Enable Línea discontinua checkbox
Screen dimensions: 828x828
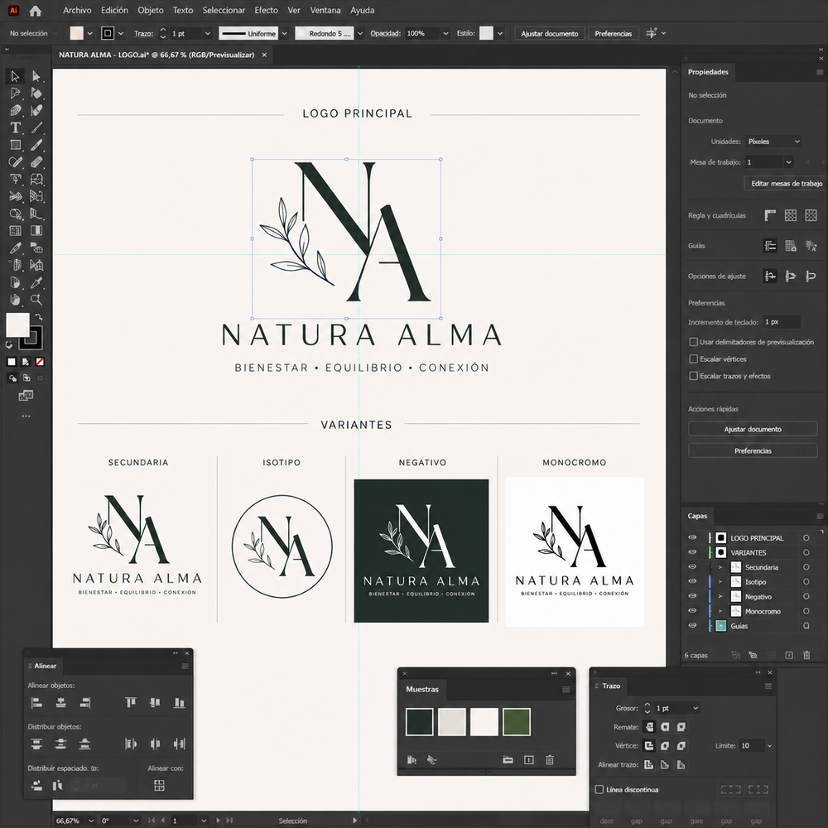click(599, 789)
